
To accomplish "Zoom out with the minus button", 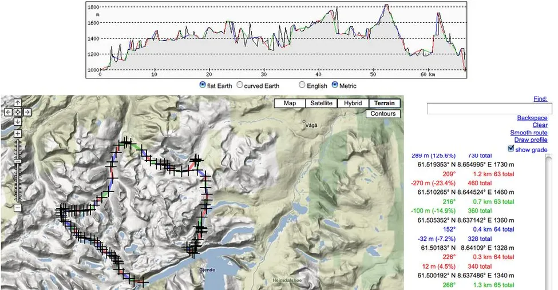I will click(18, 208).
